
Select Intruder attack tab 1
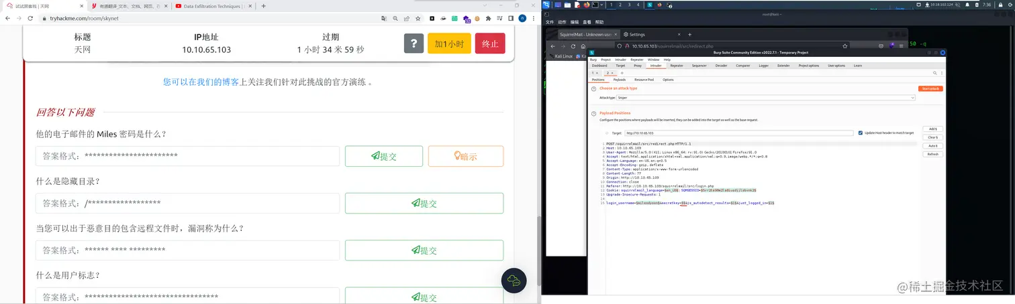point(595,72)
